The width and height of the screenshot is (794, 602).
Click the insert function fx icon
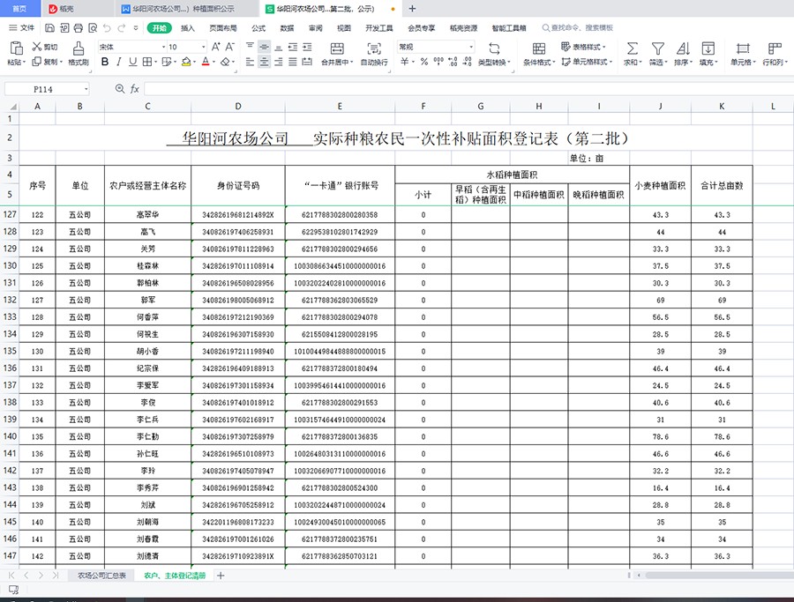tap(135, 89)
